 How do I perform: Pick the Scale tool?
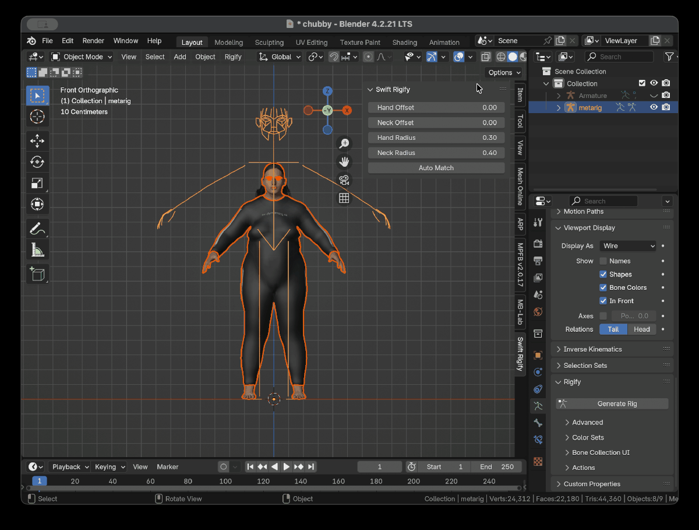pos(37,183)
